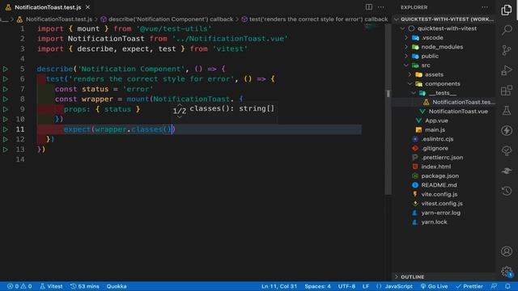Viewport: 518px width, 291px height.
Task: Open index.html file
Action: [444, 167]
